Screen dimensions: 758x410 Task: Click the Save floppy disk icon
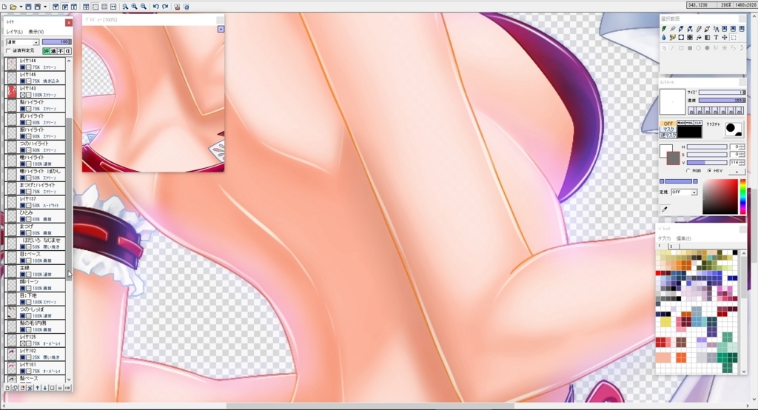click(x=28, y=7)
